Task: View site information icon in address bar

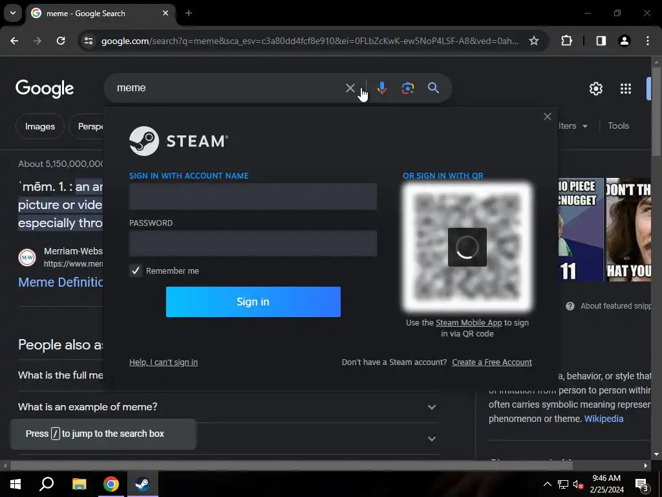Action: (88, 41)
